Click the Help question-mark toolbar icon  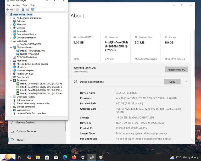[23, 9]
